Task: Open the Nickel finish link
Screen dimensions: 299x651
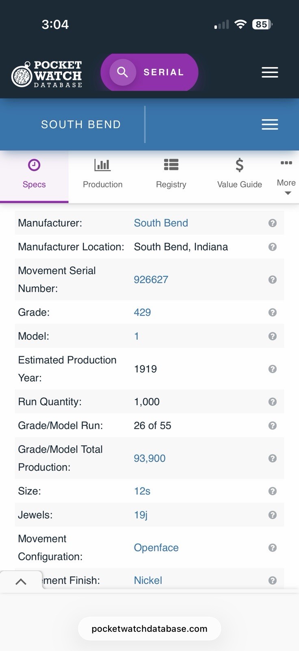Action: pos(148,580)
